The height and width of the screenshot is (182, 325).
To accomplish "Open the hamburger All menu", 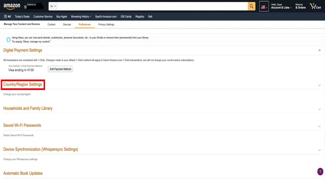I will pyautogui.click(x=7, y=17).
